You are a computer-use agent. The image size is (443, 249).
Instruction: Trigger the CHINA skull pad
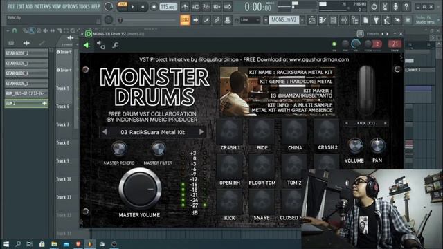click(x=295, y=131)
